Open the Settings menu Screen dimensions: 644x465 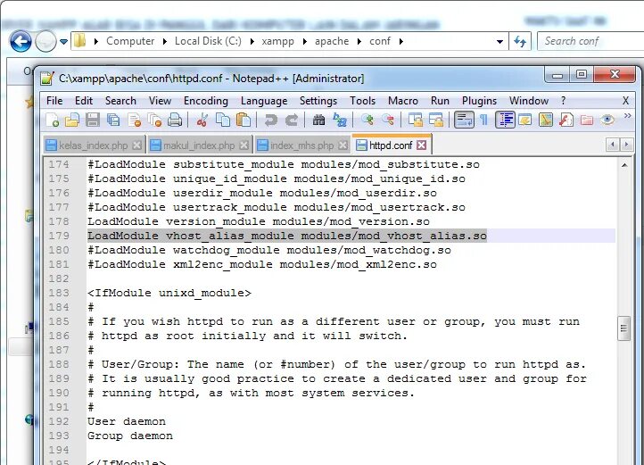click(x=318, y=101)
